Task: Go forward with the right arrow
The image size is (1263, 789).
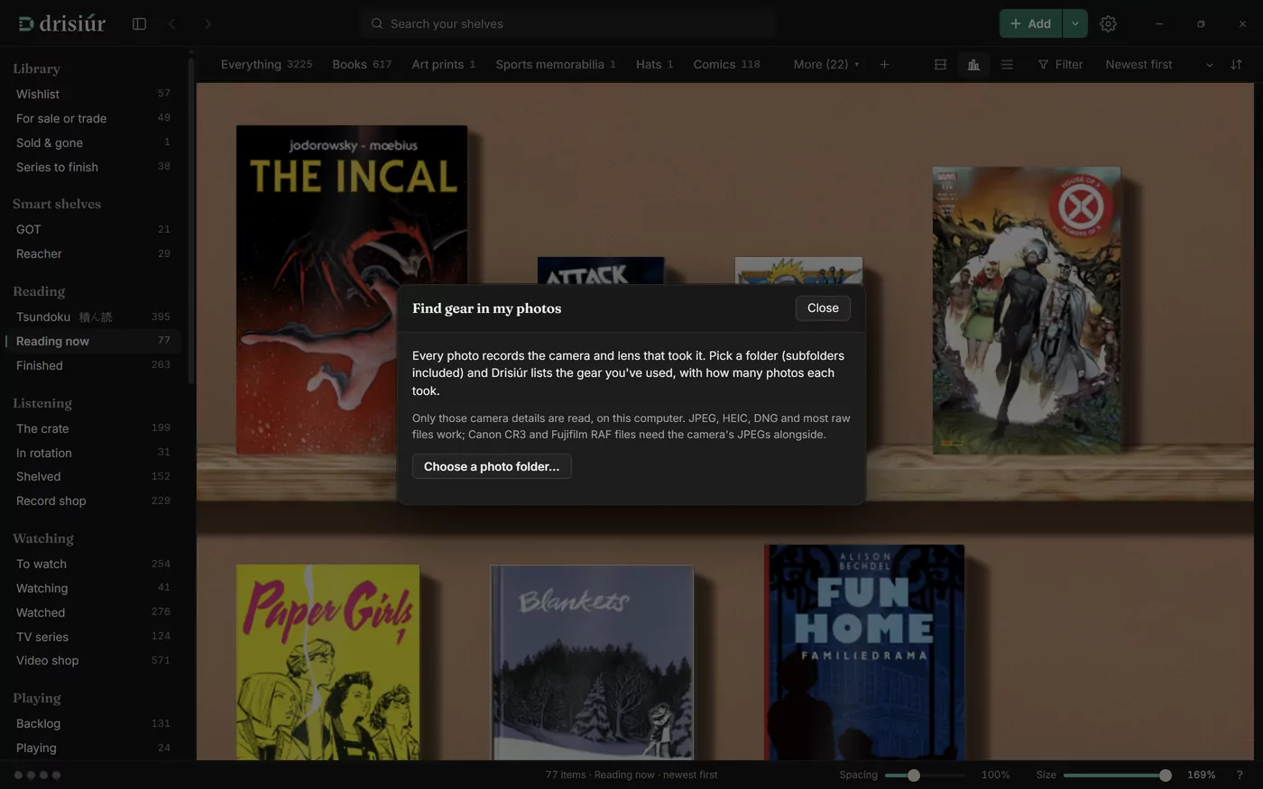Action: pyautogui.click(x=207, y=24)
